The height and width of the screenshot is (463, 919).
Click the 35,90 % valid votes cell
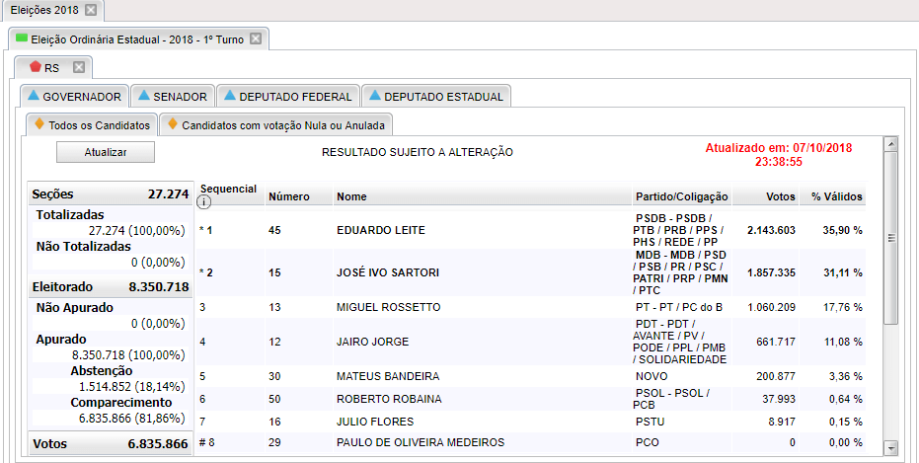pyautogui.click(x=842, y=230)
